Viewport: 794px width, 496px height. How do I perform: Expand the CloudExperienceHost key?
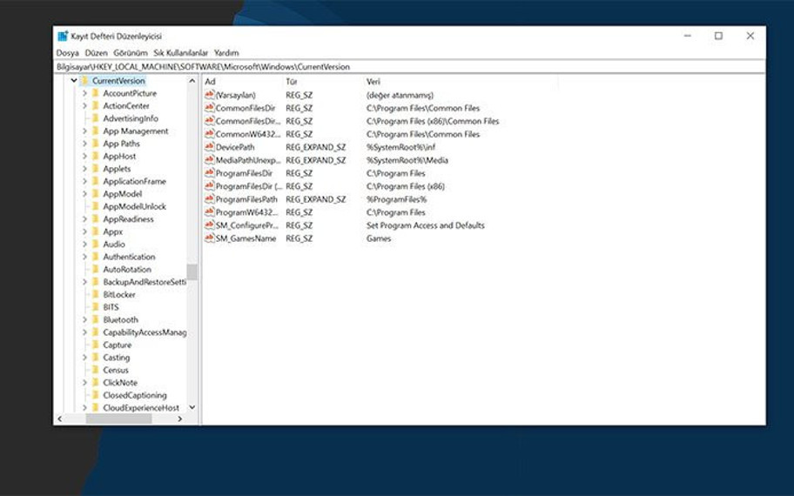point(84,408)
